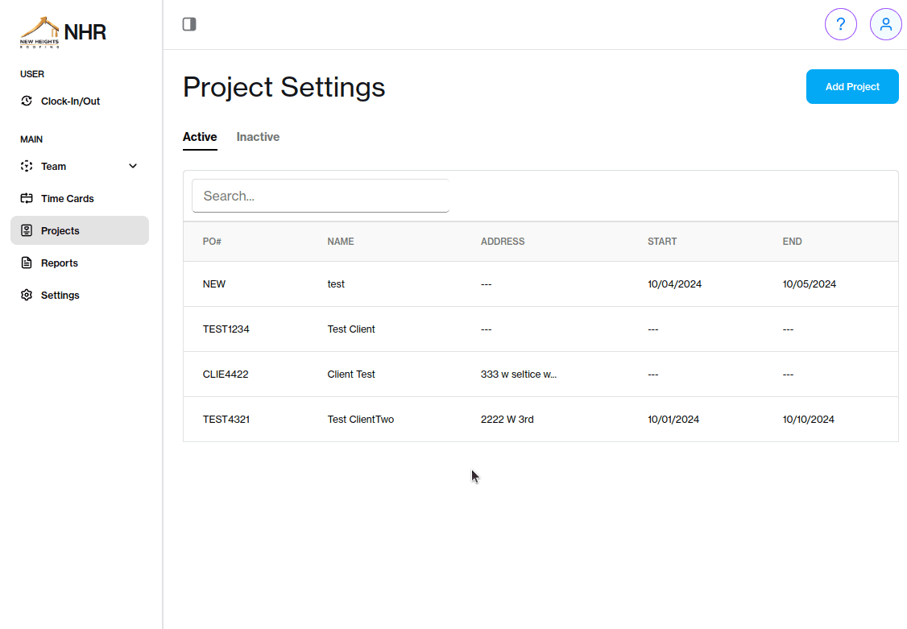Open the Team section icon in sidebar
The height and width of the screenshot is (629, 907).
(25, 166)
